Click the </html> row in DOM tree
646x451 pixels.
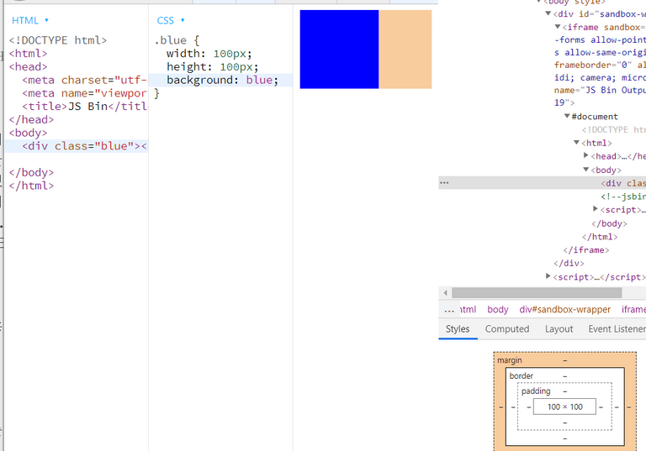click(x=600, y=237)
